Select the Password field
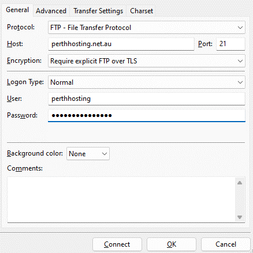 [x=147, y=115]
